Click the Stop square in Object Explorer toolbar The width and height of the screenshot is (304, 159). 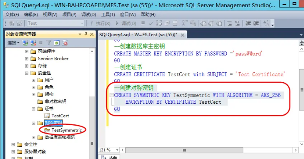click(x=41, y=43)
